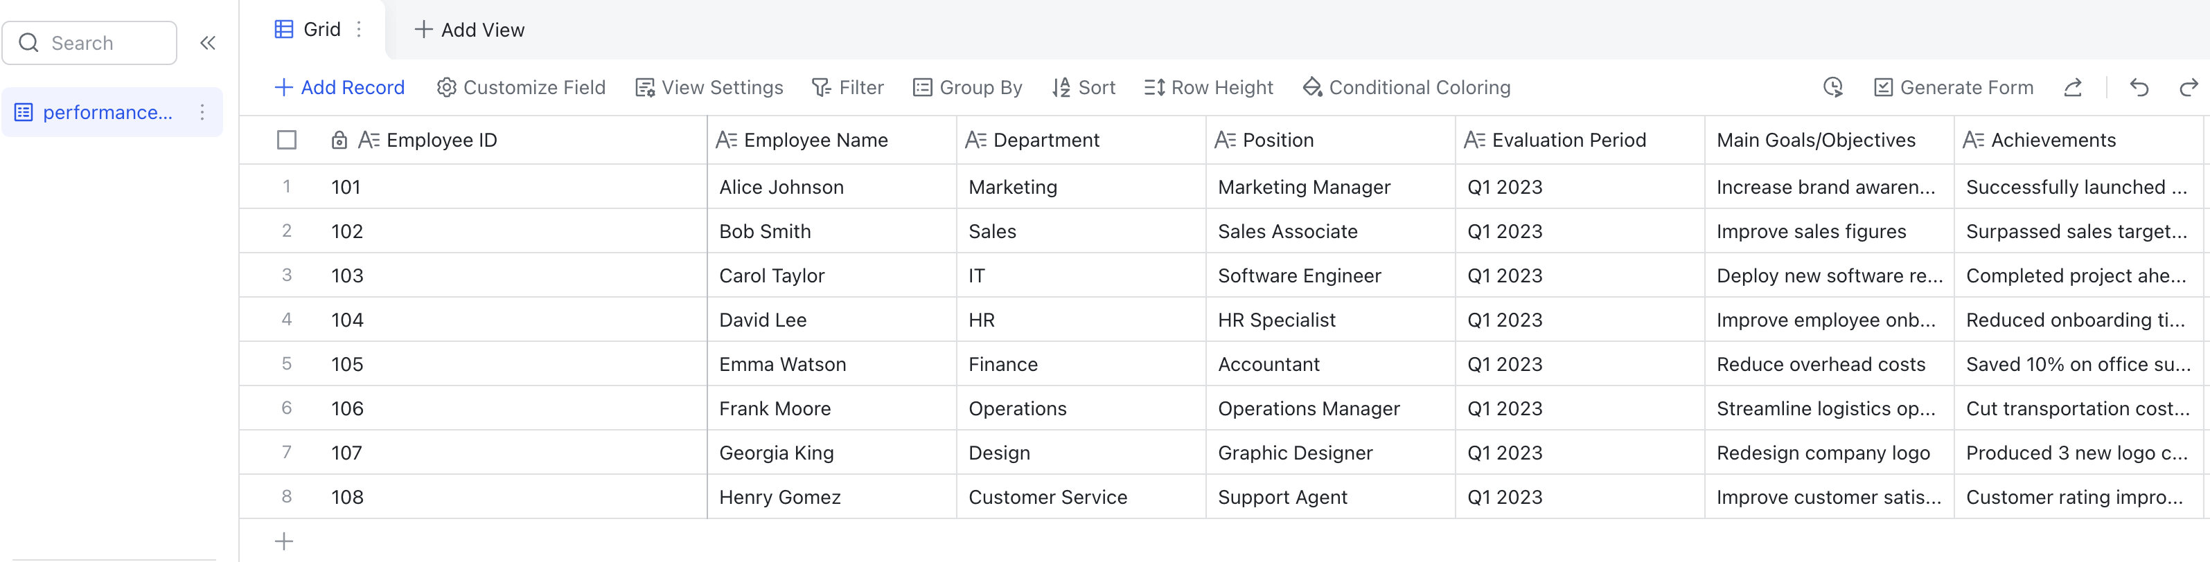Click the performance table sheet icon
Screen dimensions: 2210x562
(x=24, y=112)
